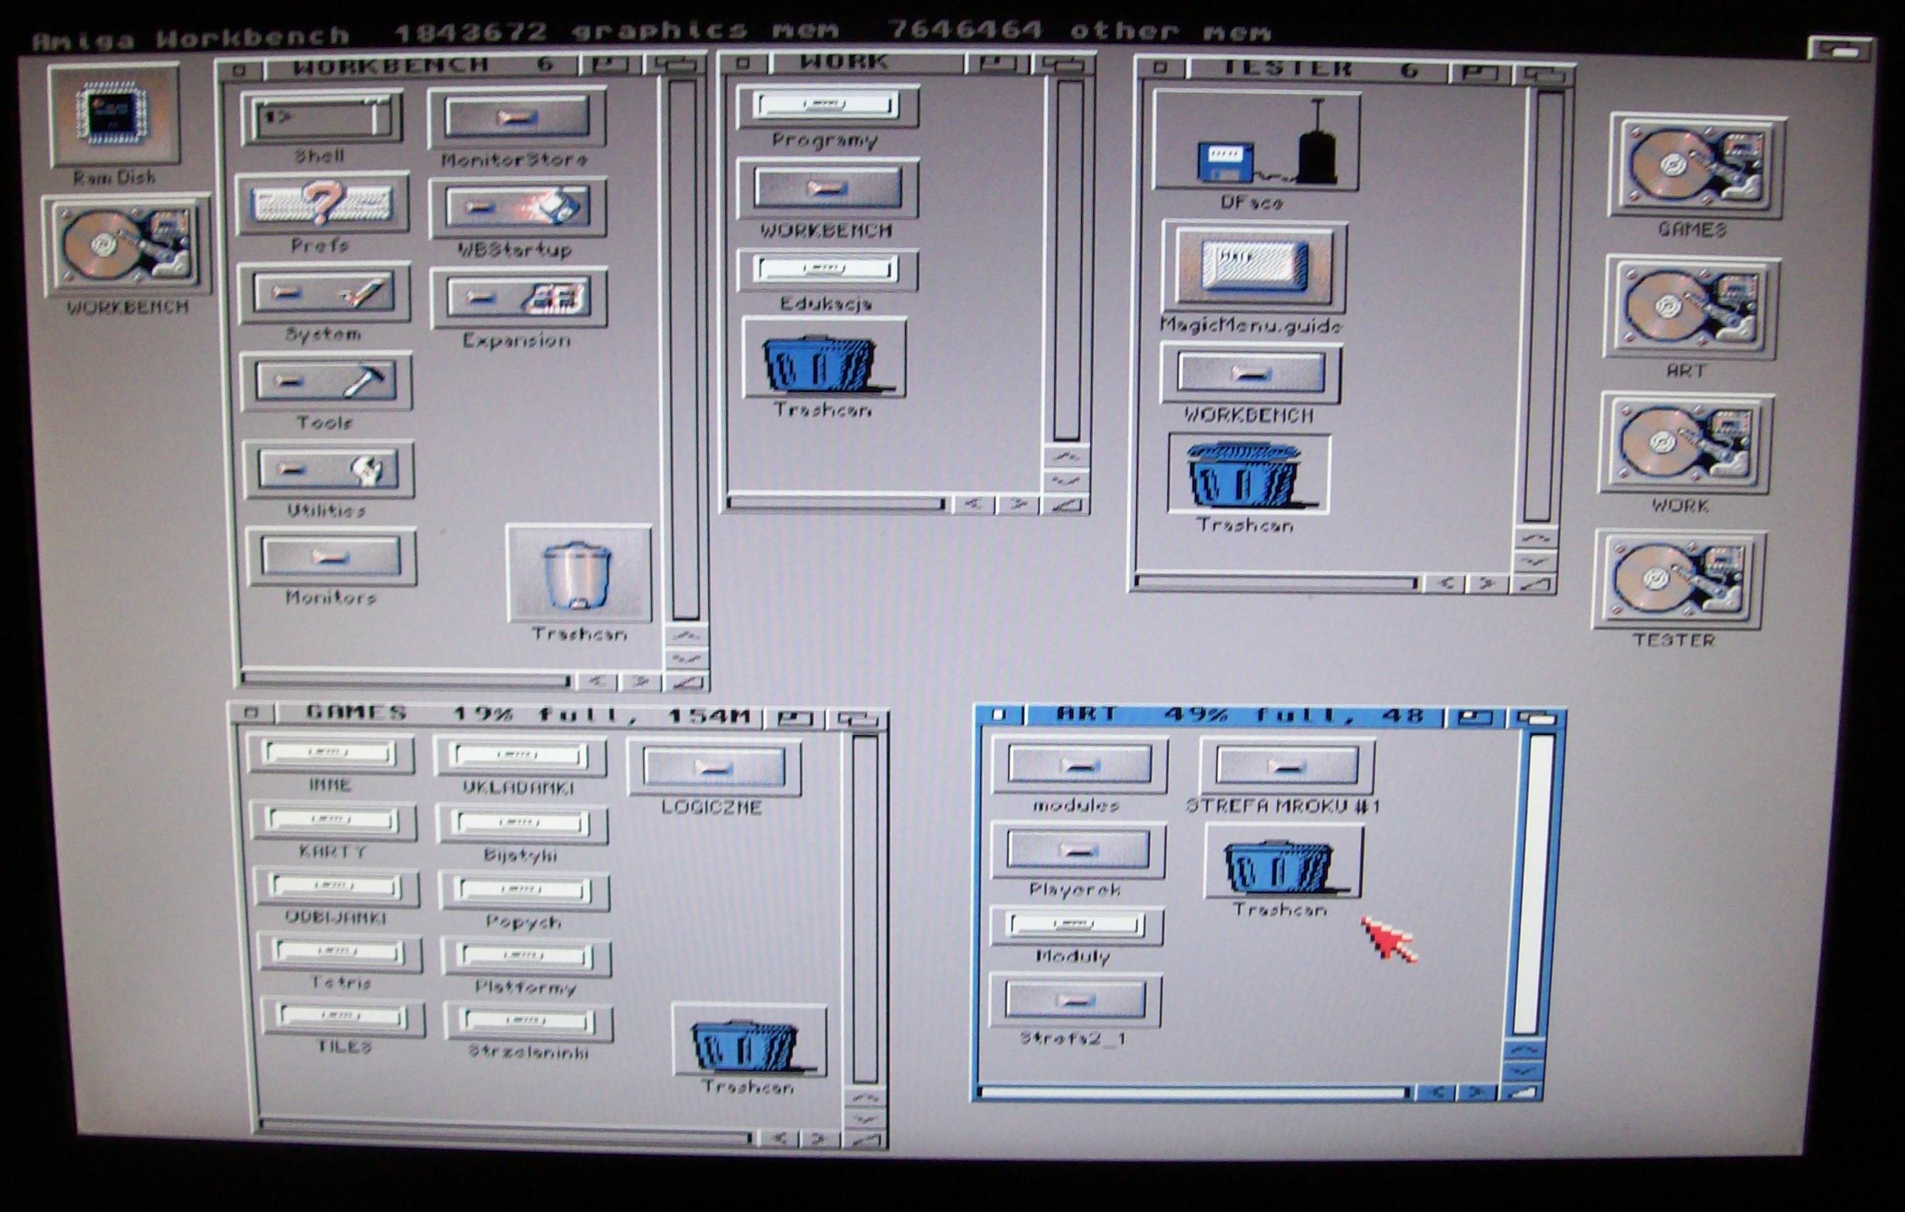Select the Shell icon in WORKBENCH window
The image size is (1905, 1212).
[321, 119]
